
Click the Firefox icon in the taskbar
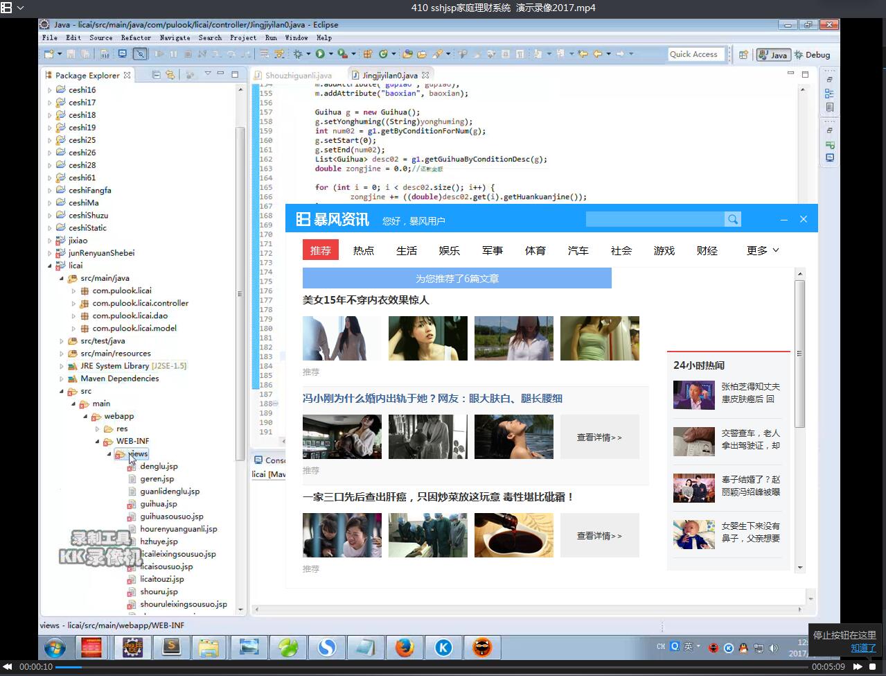click(x=405, y=648)
